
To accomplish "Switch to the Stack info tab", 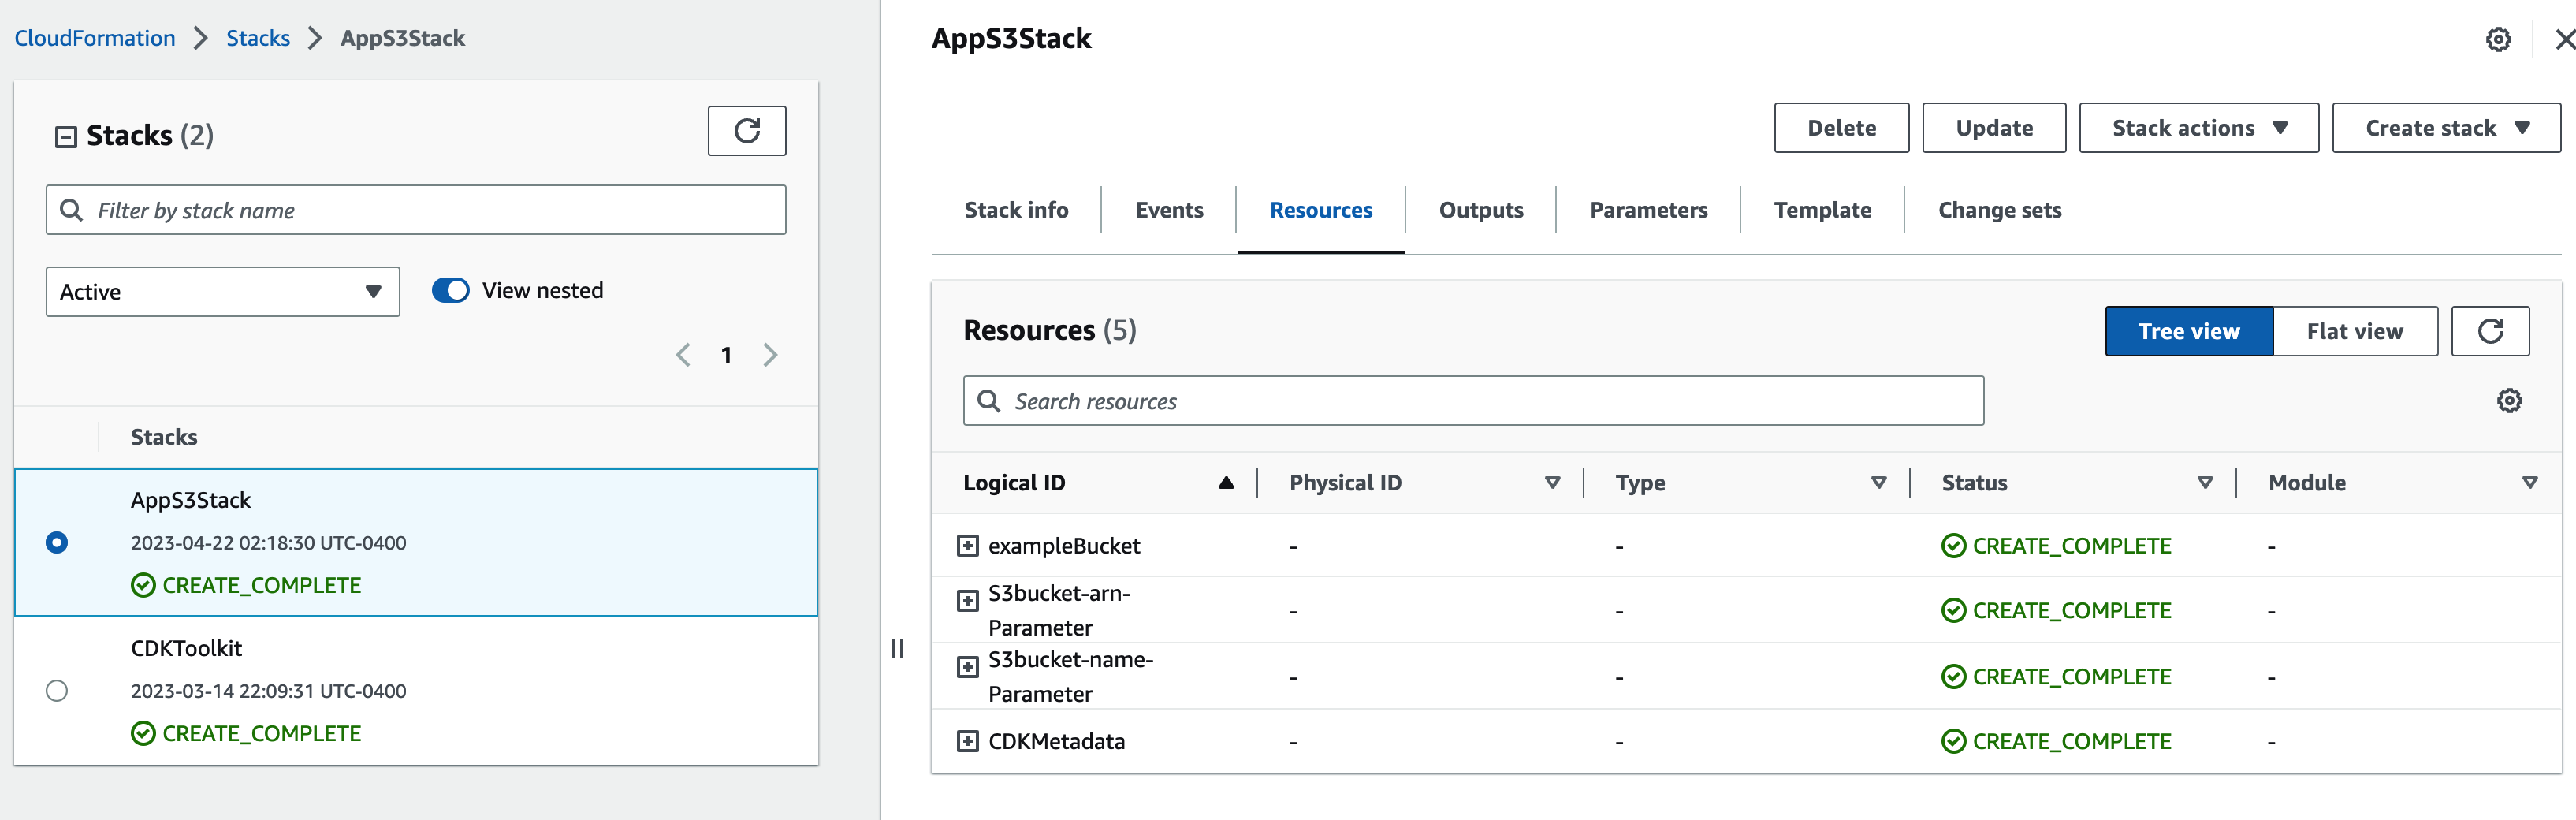I will click(1016, 210).
